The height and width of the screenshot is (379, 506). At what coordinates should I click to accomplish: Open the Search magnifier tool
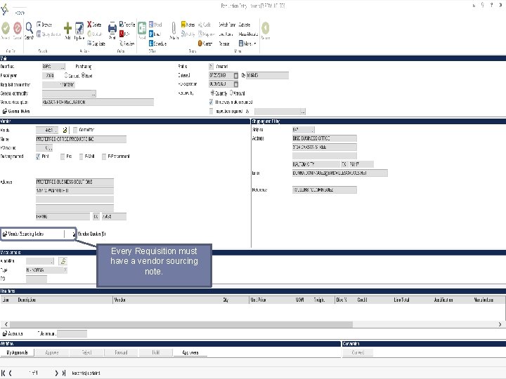coord(29,28)
